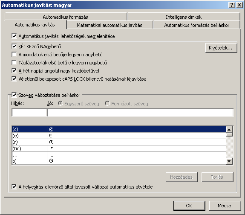Enable Táblázatcellák első betűje legyen nagybetű
Viewport: 245px width, 215px height.
coord(14,63)
